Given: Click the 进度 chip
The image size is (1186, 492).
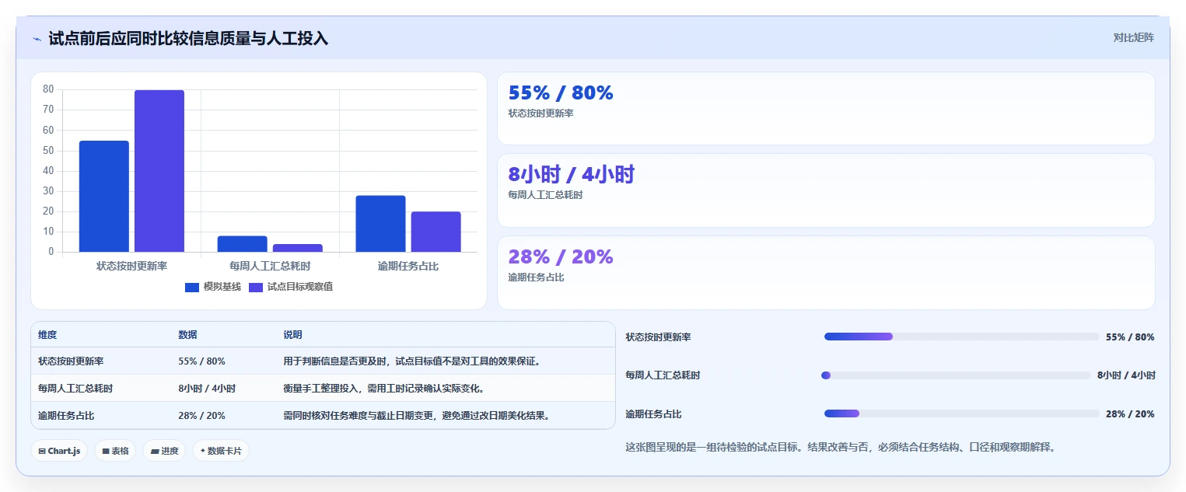Looking at the screenshot, I should click(x=164, y=451).
